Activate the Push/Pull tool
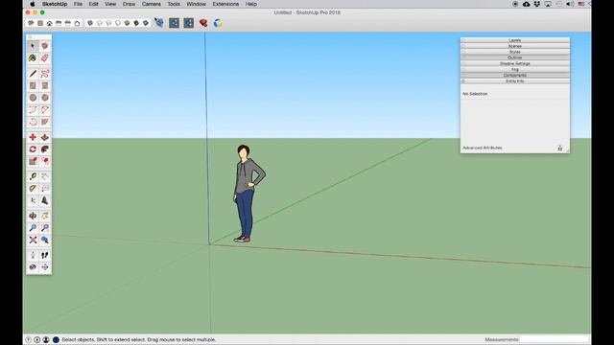 [45, 137]
